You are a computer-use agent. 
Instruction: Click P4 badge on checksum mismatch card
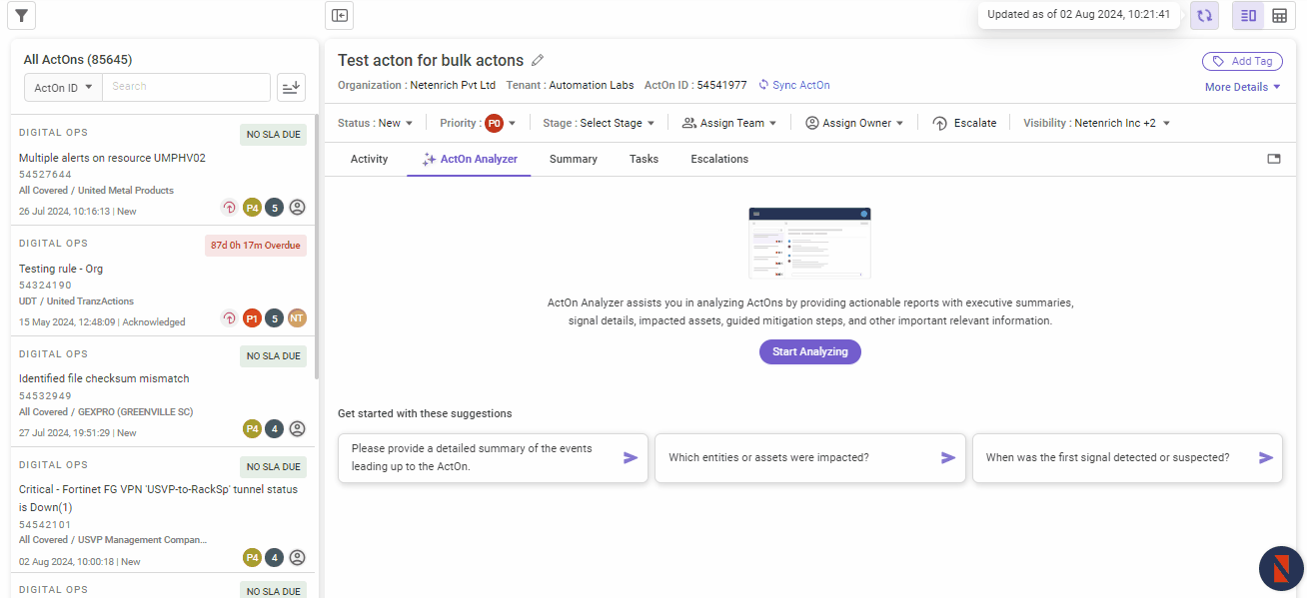point(252,429)
